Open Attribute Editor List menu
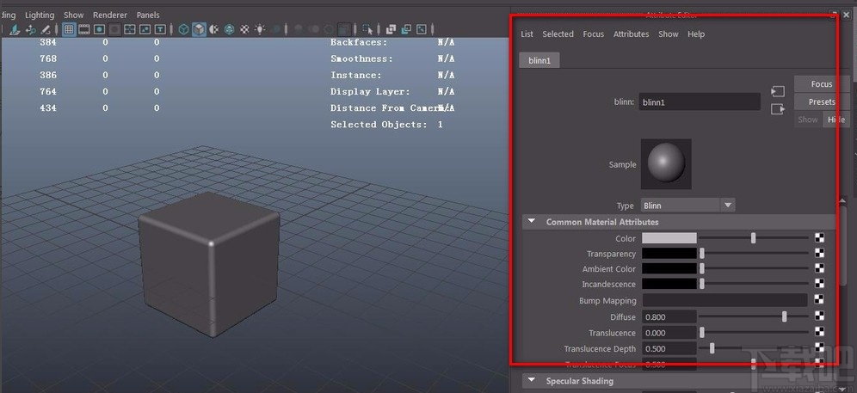Image resolution: width=857 pixels, height=393 pixels. pyautogui.click(x=527, y=34)
